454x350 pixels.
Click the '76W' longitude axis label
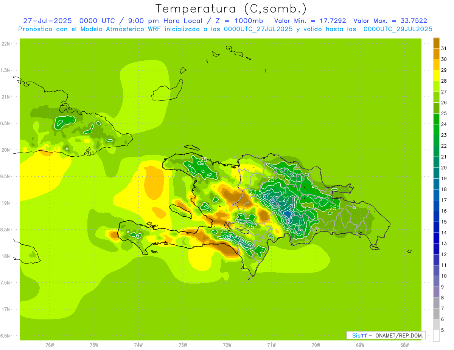(x=50, y=345)
